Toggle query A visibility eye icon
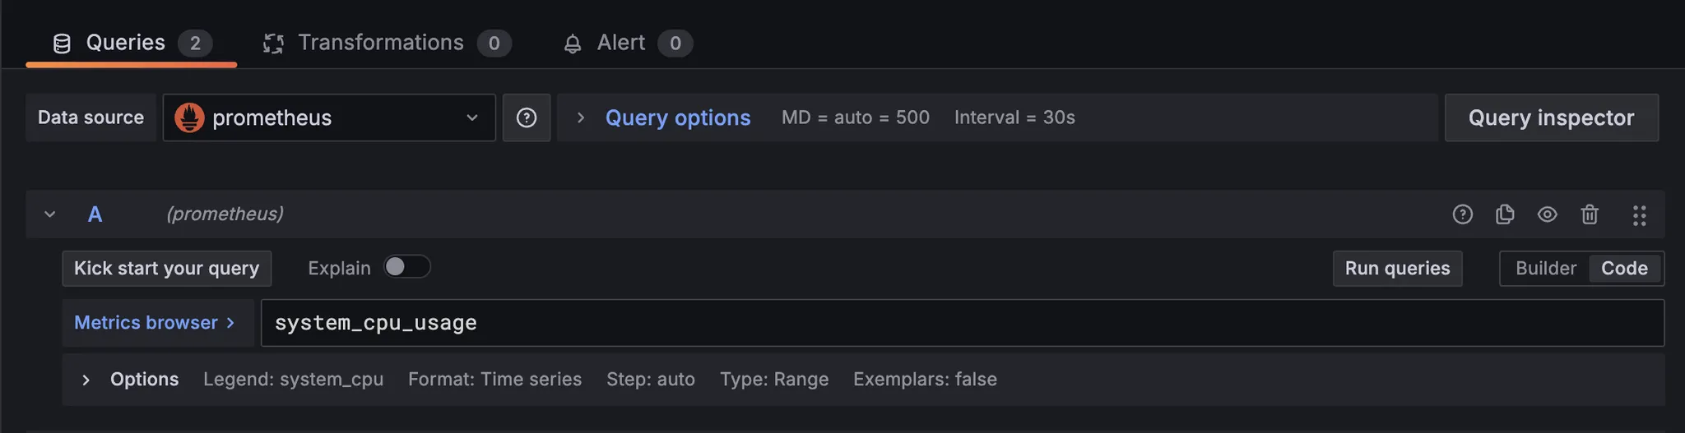This screenshot has height=433, width=1685. tap(1547, 214)
